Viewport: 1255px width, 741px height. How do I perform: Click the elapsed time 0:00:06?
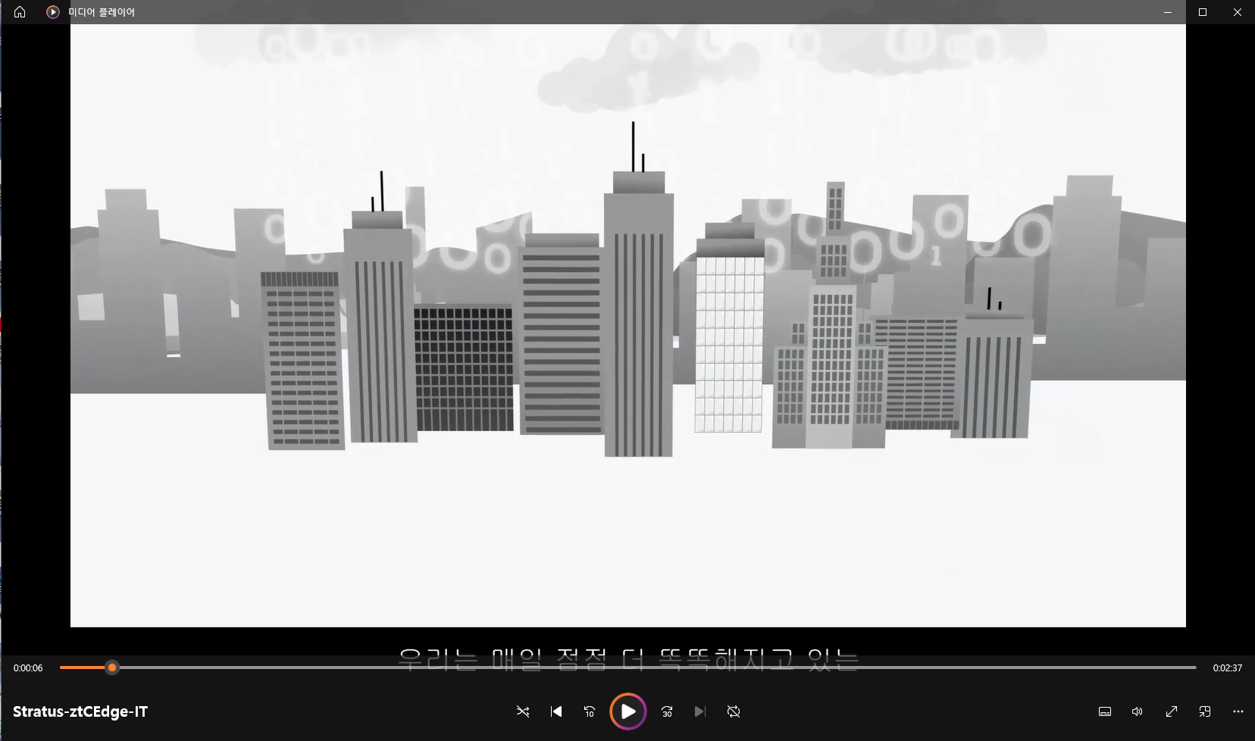tap(28, 668)
